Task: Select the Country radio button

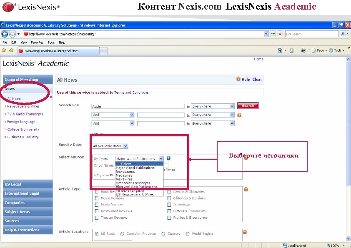Action: pos(163,234)
